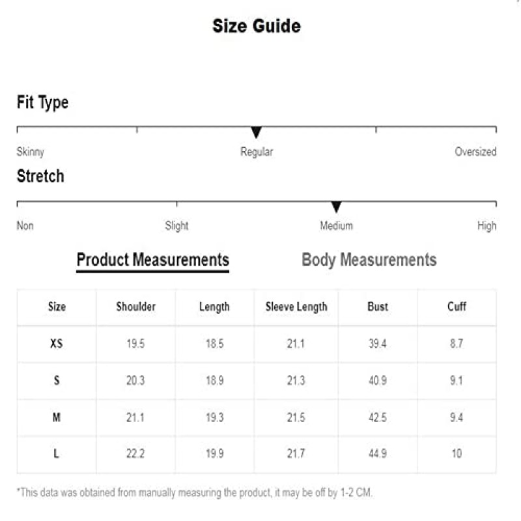Click the Bust column header

pyautogui.click(x=378, y=306)
